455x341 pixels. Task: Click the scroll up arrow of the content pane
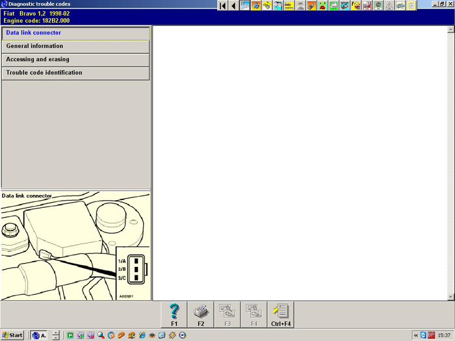tap(451, 30)
